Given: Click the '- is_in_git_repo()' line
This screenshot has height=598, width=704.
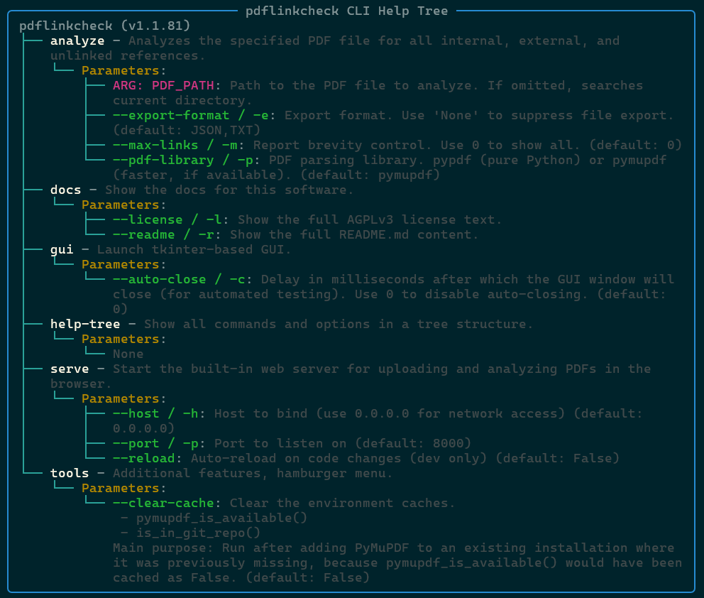Looking at the screenshot, I should click(x=191, y=533).
